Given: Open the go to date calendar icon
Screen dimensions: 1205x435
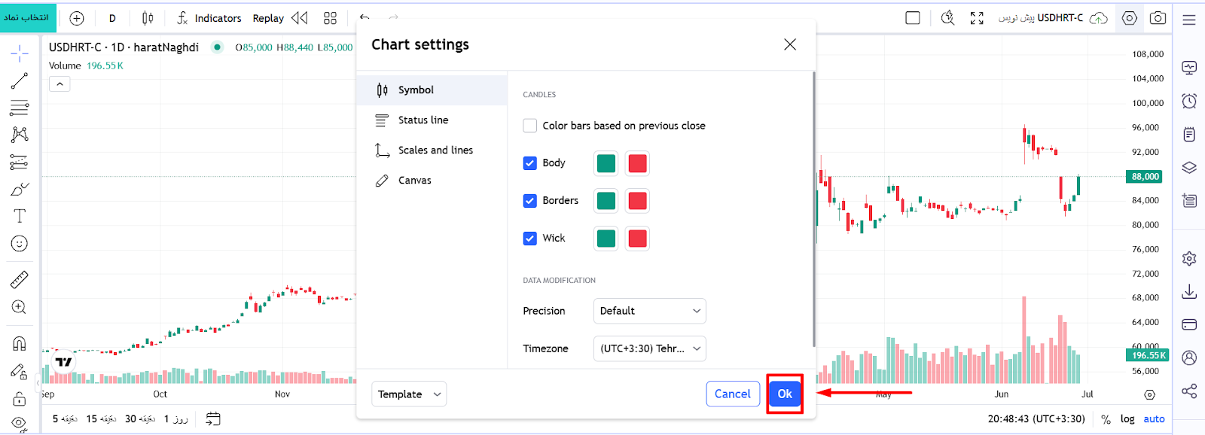Looking at the screenshot, I should [x=213, y=418].
